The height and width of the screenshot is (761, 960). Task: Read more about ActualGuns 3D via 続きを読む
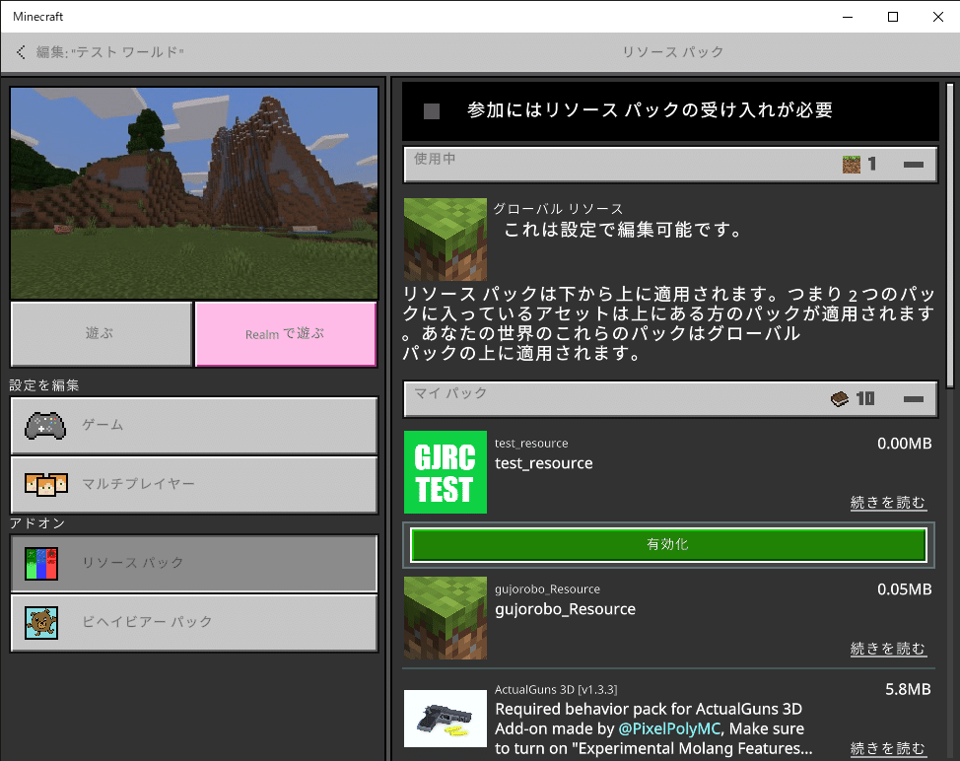coord(888,748)
